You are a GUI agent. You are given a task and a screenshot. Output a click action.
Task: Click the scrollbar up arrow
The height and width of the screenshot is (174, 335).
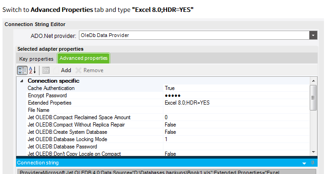click(313, 81)
